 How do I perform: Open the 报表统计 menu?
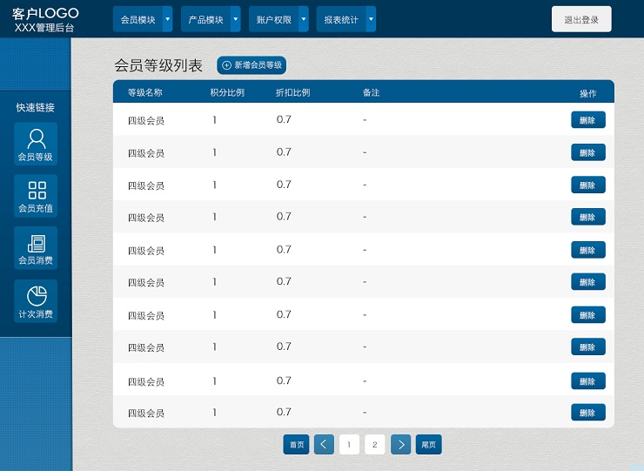341,19
